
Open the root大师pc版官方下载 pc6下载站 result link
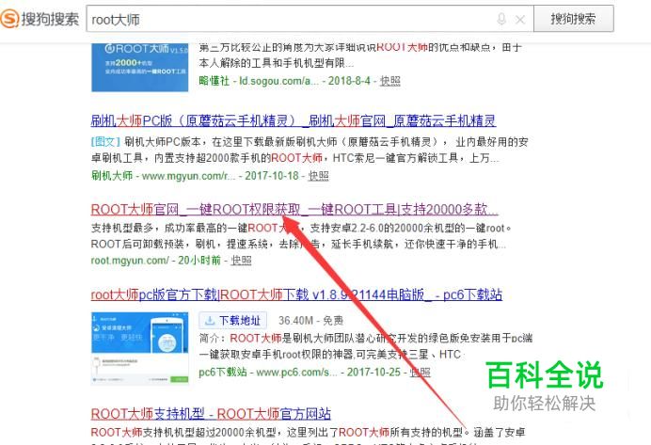point(296,294)
